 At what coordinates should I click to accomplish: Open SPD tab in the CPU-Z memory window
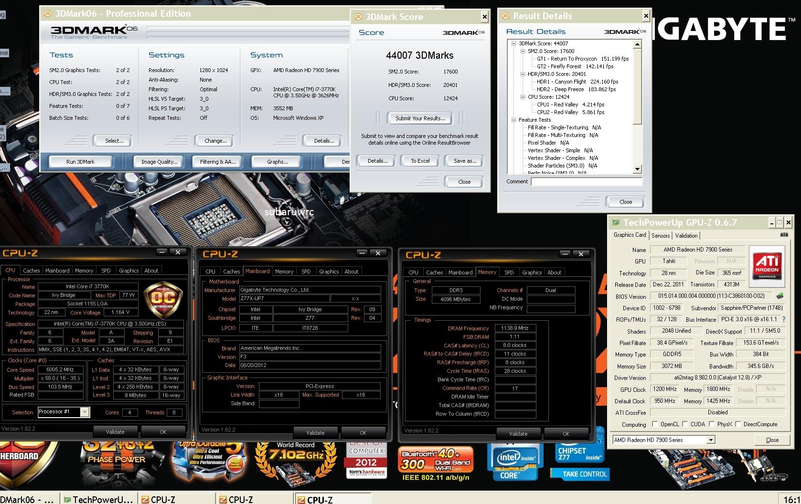509,273
